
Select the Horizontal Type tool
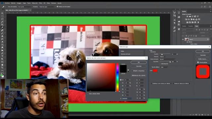[x=2, y=56]
